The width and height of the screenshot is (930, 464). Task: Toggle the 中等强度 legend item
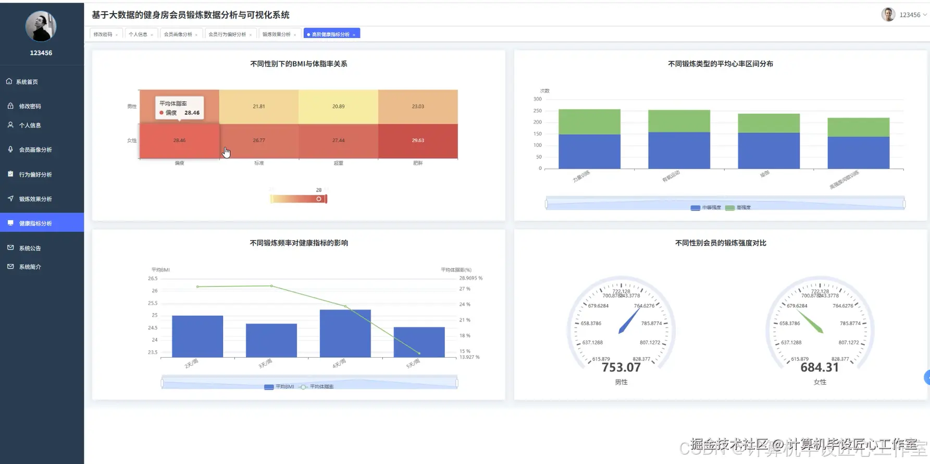pos(705,208)
